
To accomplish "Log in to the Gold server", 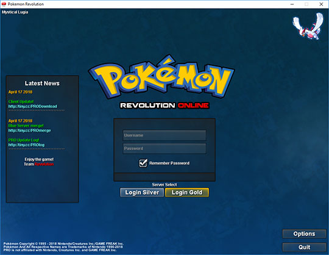I will click(187, 192).
